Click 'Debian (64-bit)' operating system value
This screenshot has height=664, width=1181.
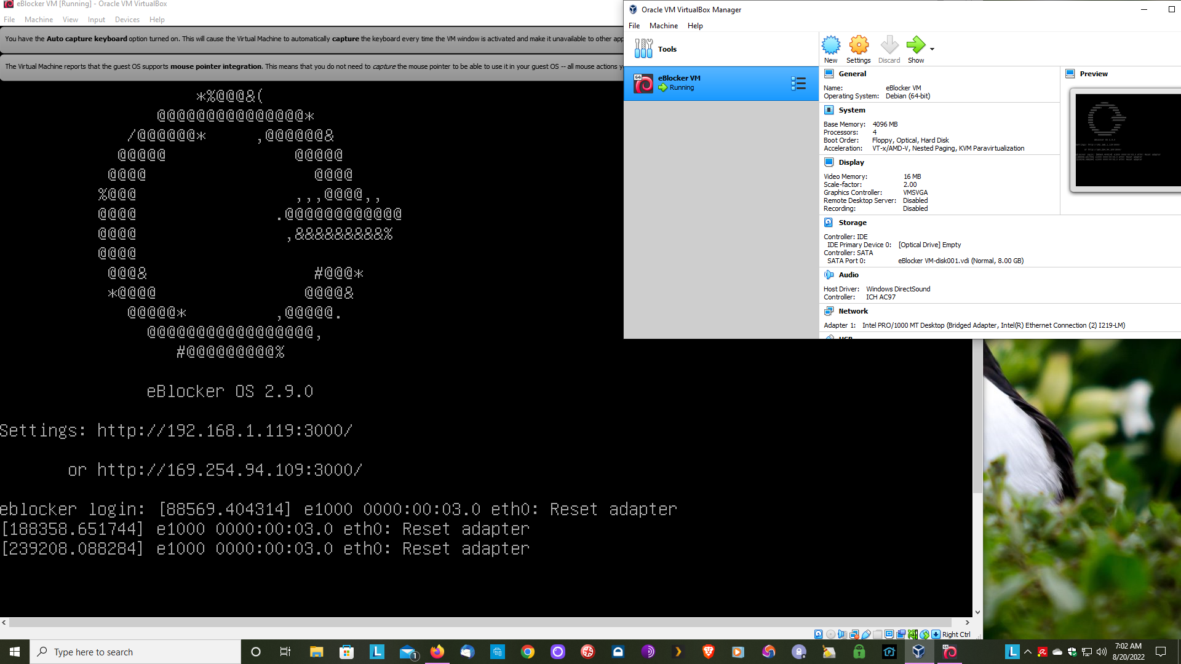point(908,96)
